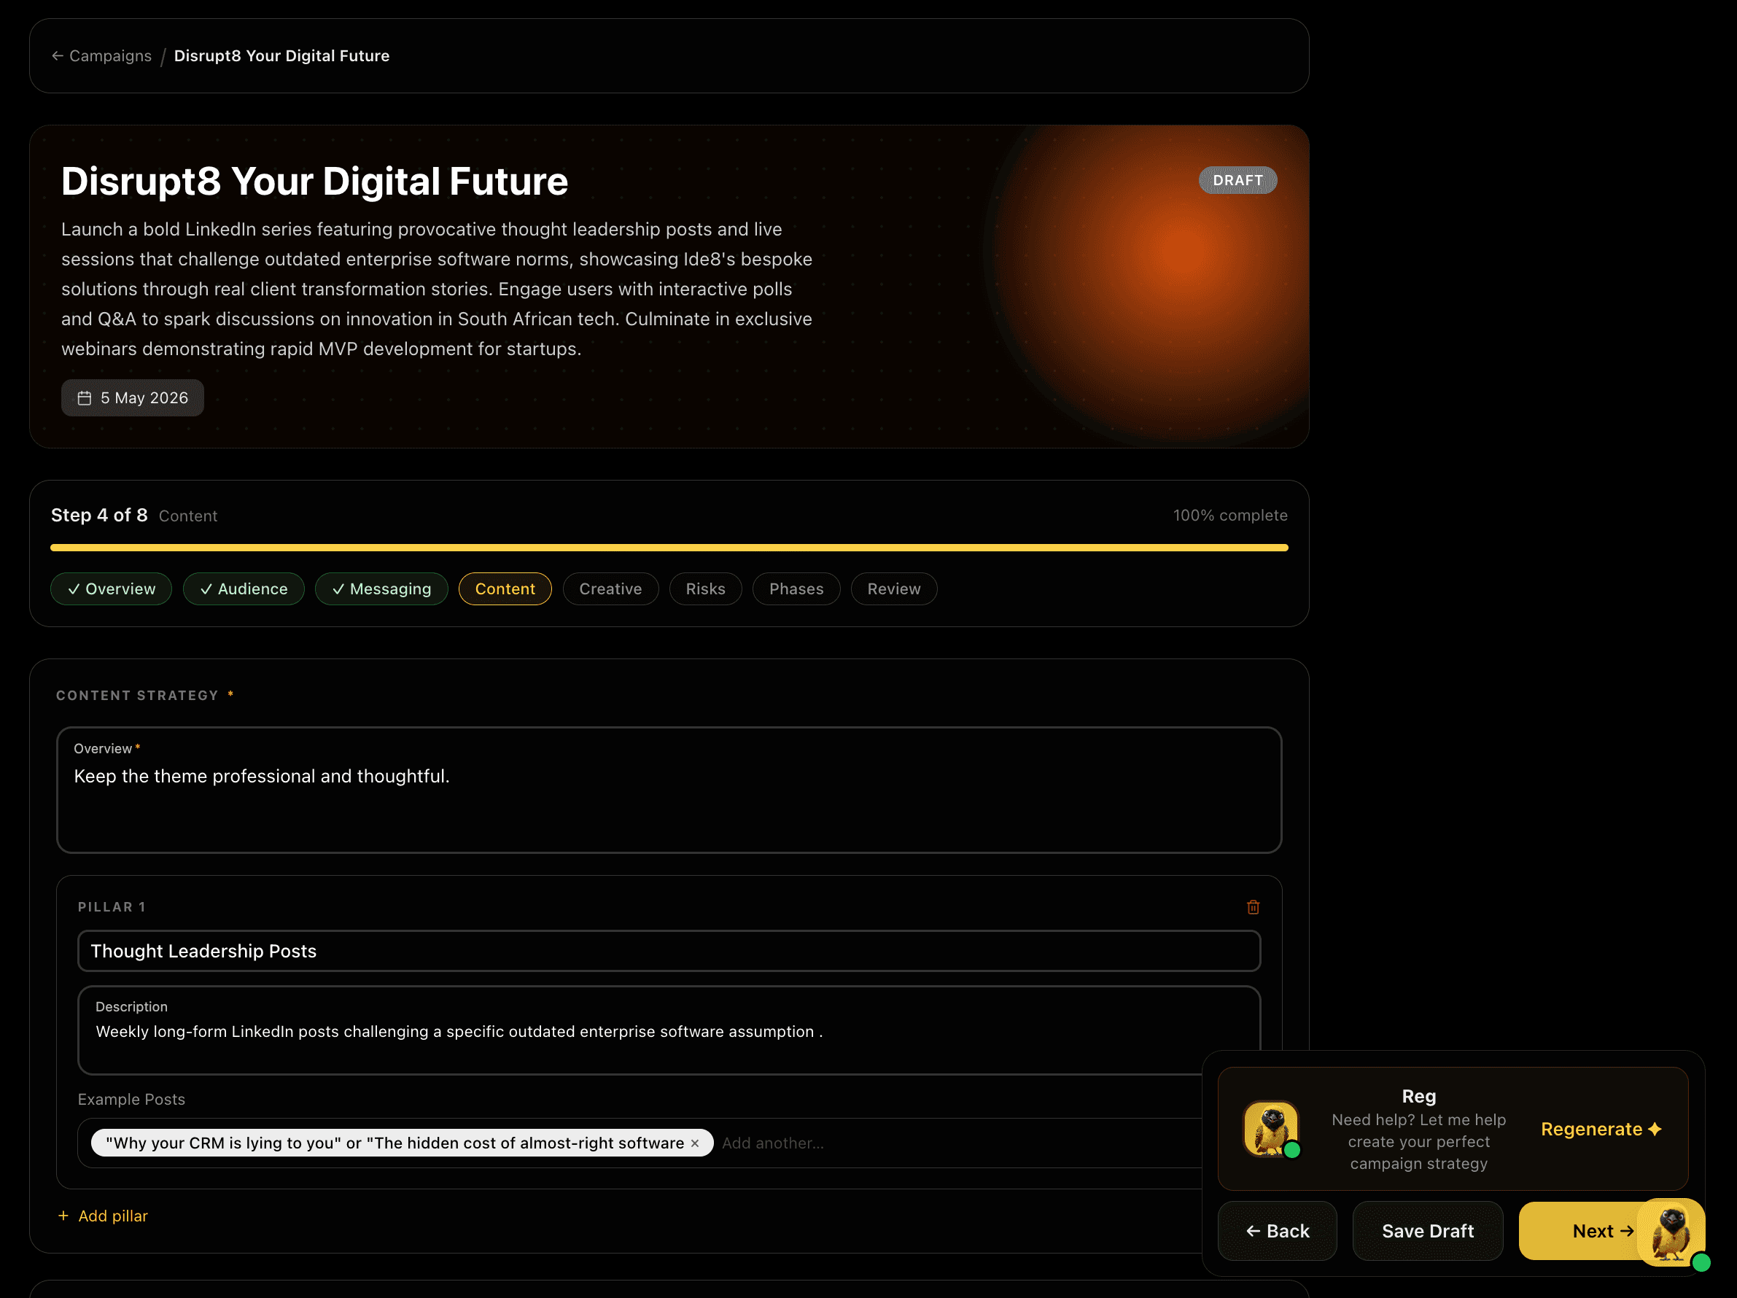Screen dimensions: 1737x1298
Task: Click the plus icon next to Add pillar
Action: pos(63,1216)
